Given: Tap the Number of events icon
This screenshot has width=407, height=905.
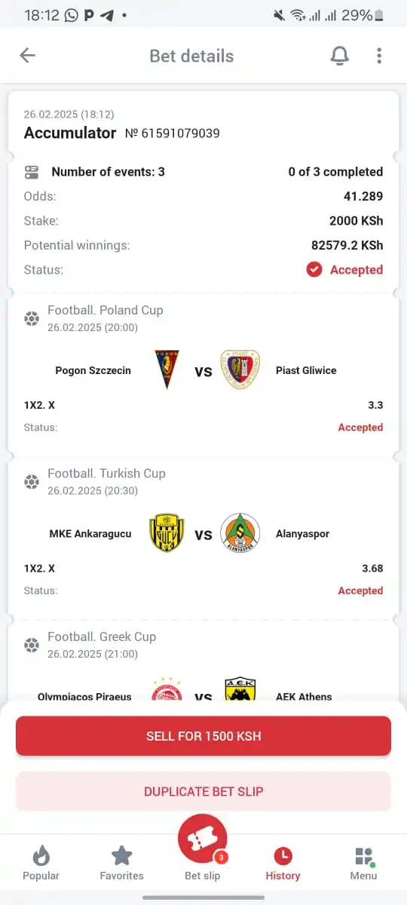Looking at the screenshot, I should click(x=32, y=172).
